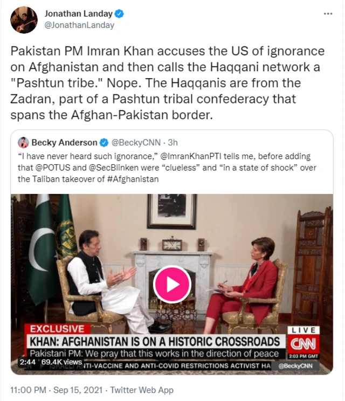Open the @JonathanLanday handle link
Image resolution: width=345 pixels, height=401 pixels.
[79, 25]
